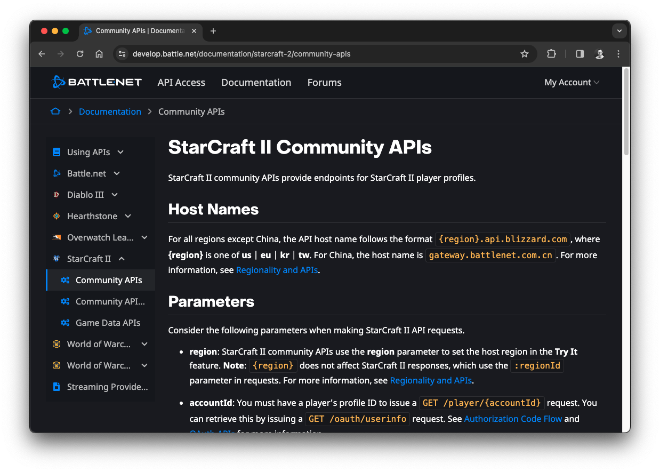
Task: Click the home breadcrumb icon
Action: coord(55,111)
